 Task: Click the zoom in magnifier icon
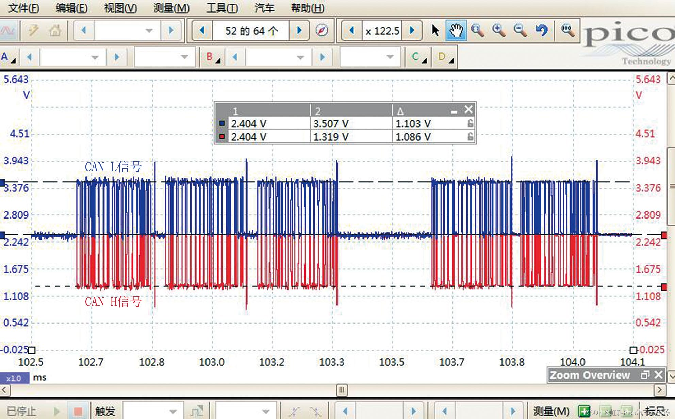pos(499,31)
